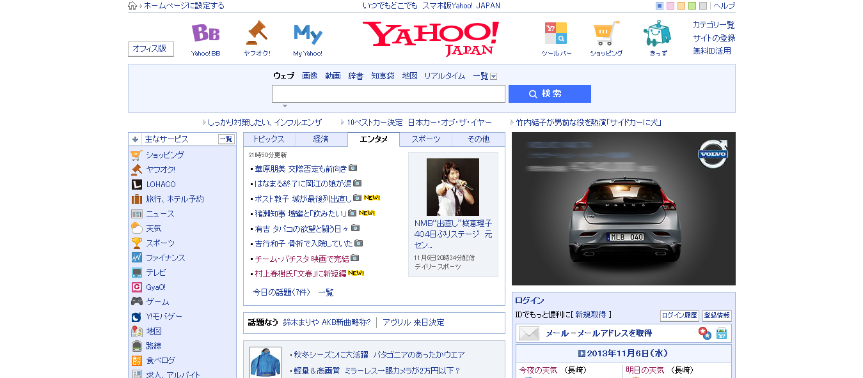Click the ニュース sidebar icon
This screenshot has width=863, height=378.
(136, 213)
